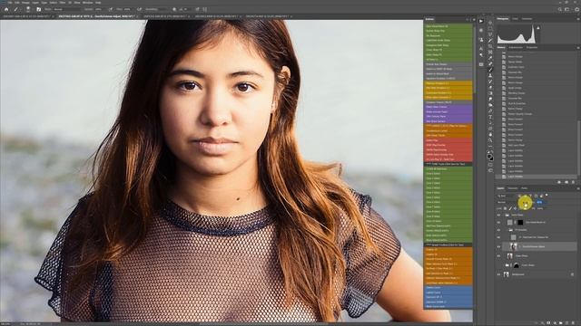Viewport: 581px width, 326px height.
Task: Select the Pen tool
Action: tap(490, 110)
